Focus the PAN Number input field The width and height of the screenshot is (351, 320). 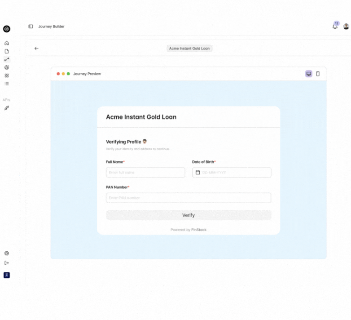[x=189, y=198]
